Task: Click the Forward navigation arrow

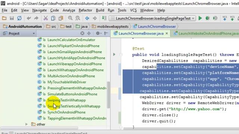Action: point(95,18)
